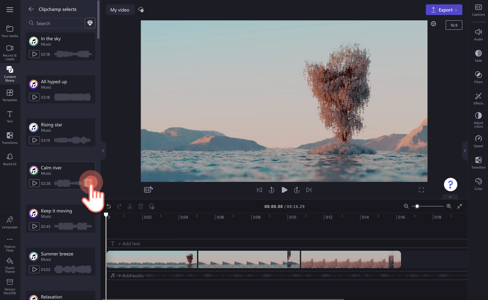This screenshot has width=488, height=300.
Task: Open Audio properties panel
Action: coord(478,35)
